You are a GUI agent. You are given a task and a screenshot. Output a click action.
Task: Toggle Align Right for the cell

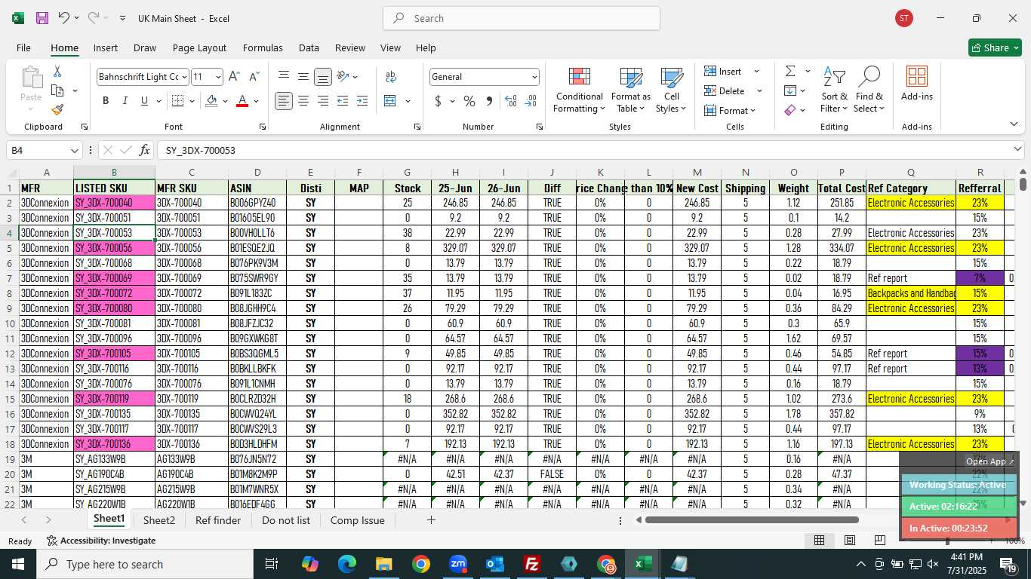[323, 101]
